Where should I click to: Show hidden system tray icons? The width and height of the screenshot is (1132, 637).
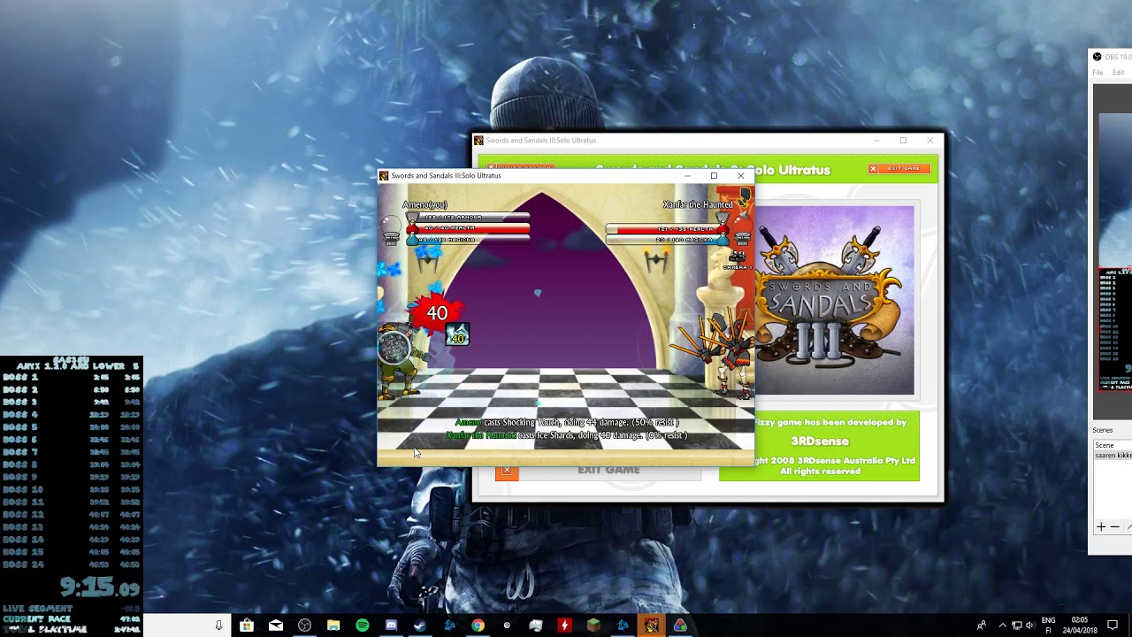1002,625
